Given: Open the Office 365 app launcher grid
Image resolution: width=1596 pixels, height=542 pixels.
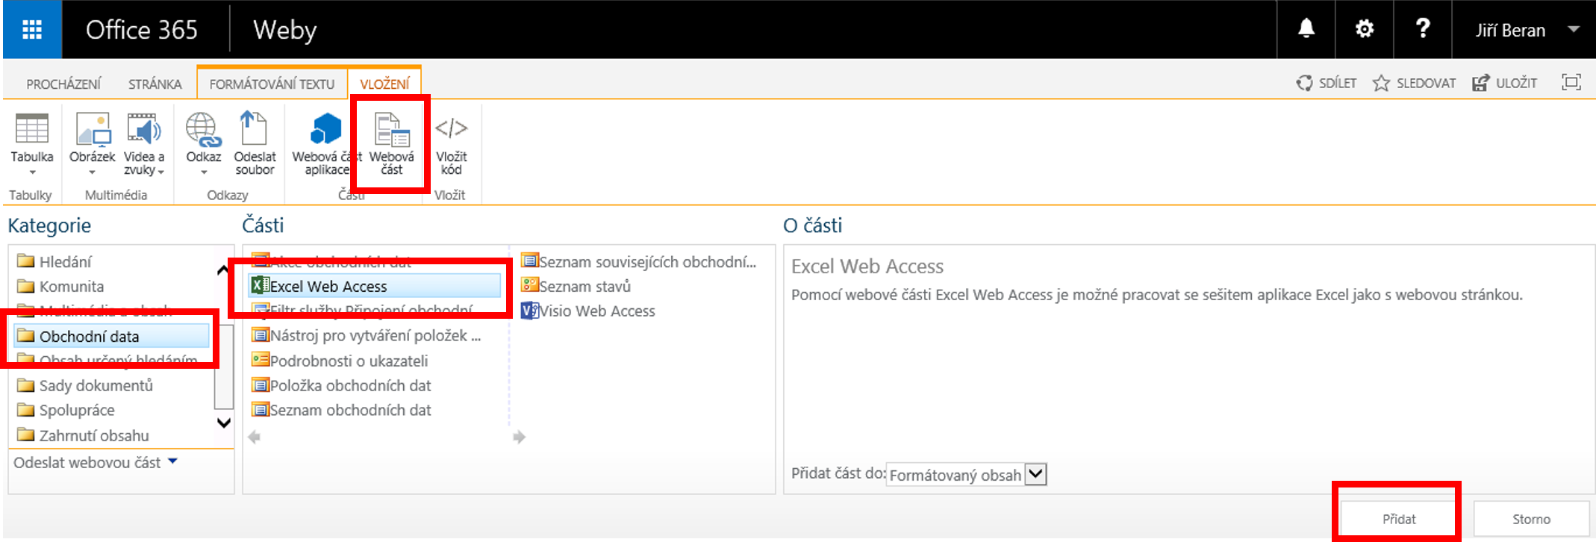Looking at the screenshot, I should (32, 30).
